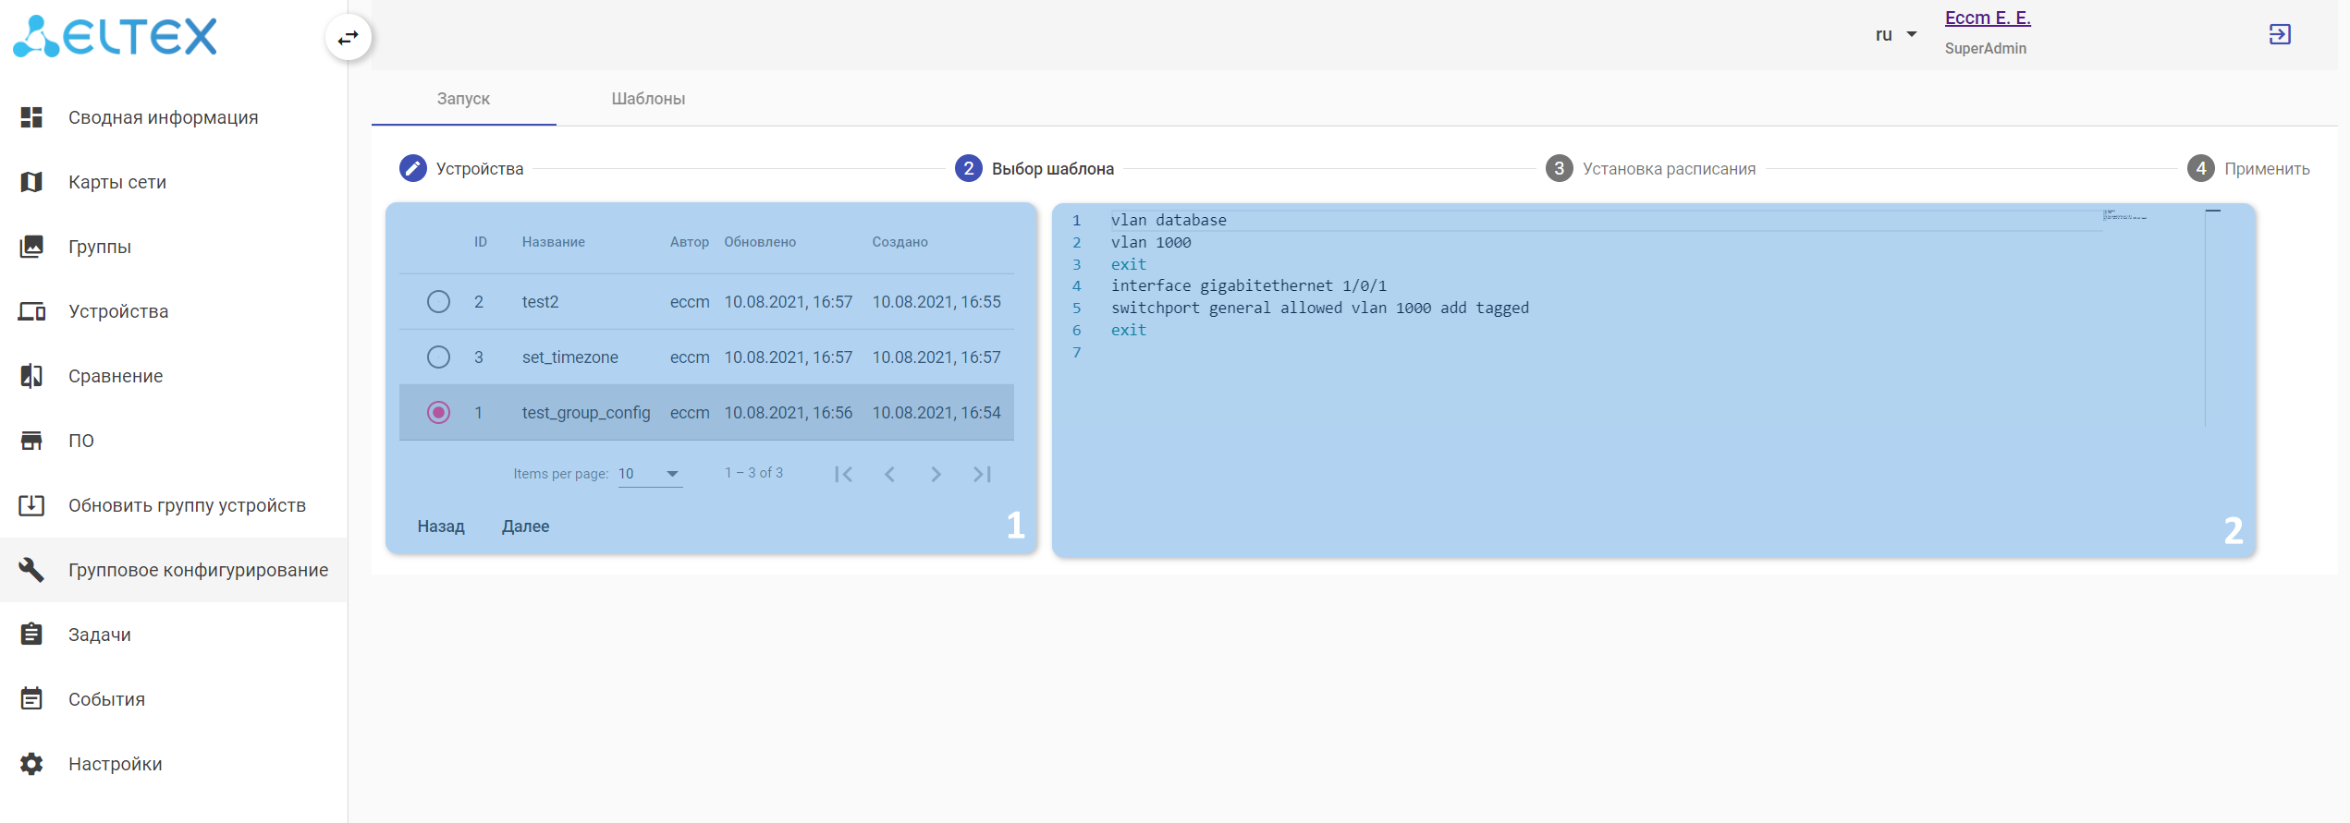Image resolution: width=2350 pixels, height=823 pixels.
Task: Click code line 'vlan 1000'
Action: pyautogui.click(x=1151, y=242)
